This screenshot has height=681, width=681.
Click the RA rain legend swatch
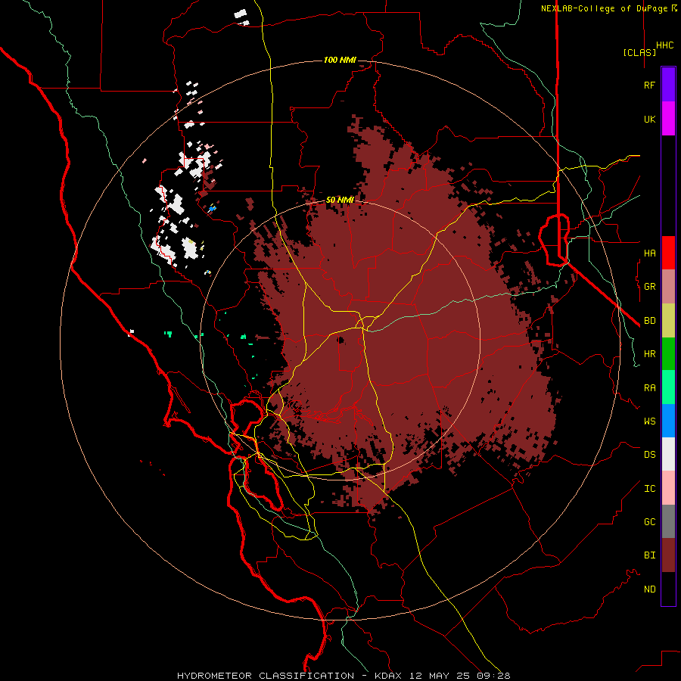(668, 387)
